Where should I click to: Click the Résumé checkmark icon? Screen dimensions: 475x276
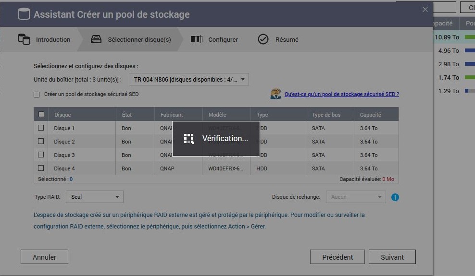pos(263,39)
